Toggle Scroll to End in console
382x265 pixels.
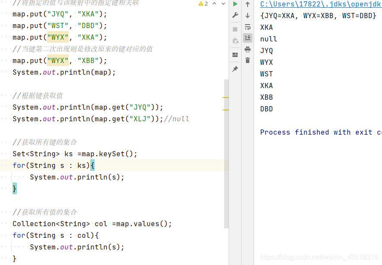[248, 38]
